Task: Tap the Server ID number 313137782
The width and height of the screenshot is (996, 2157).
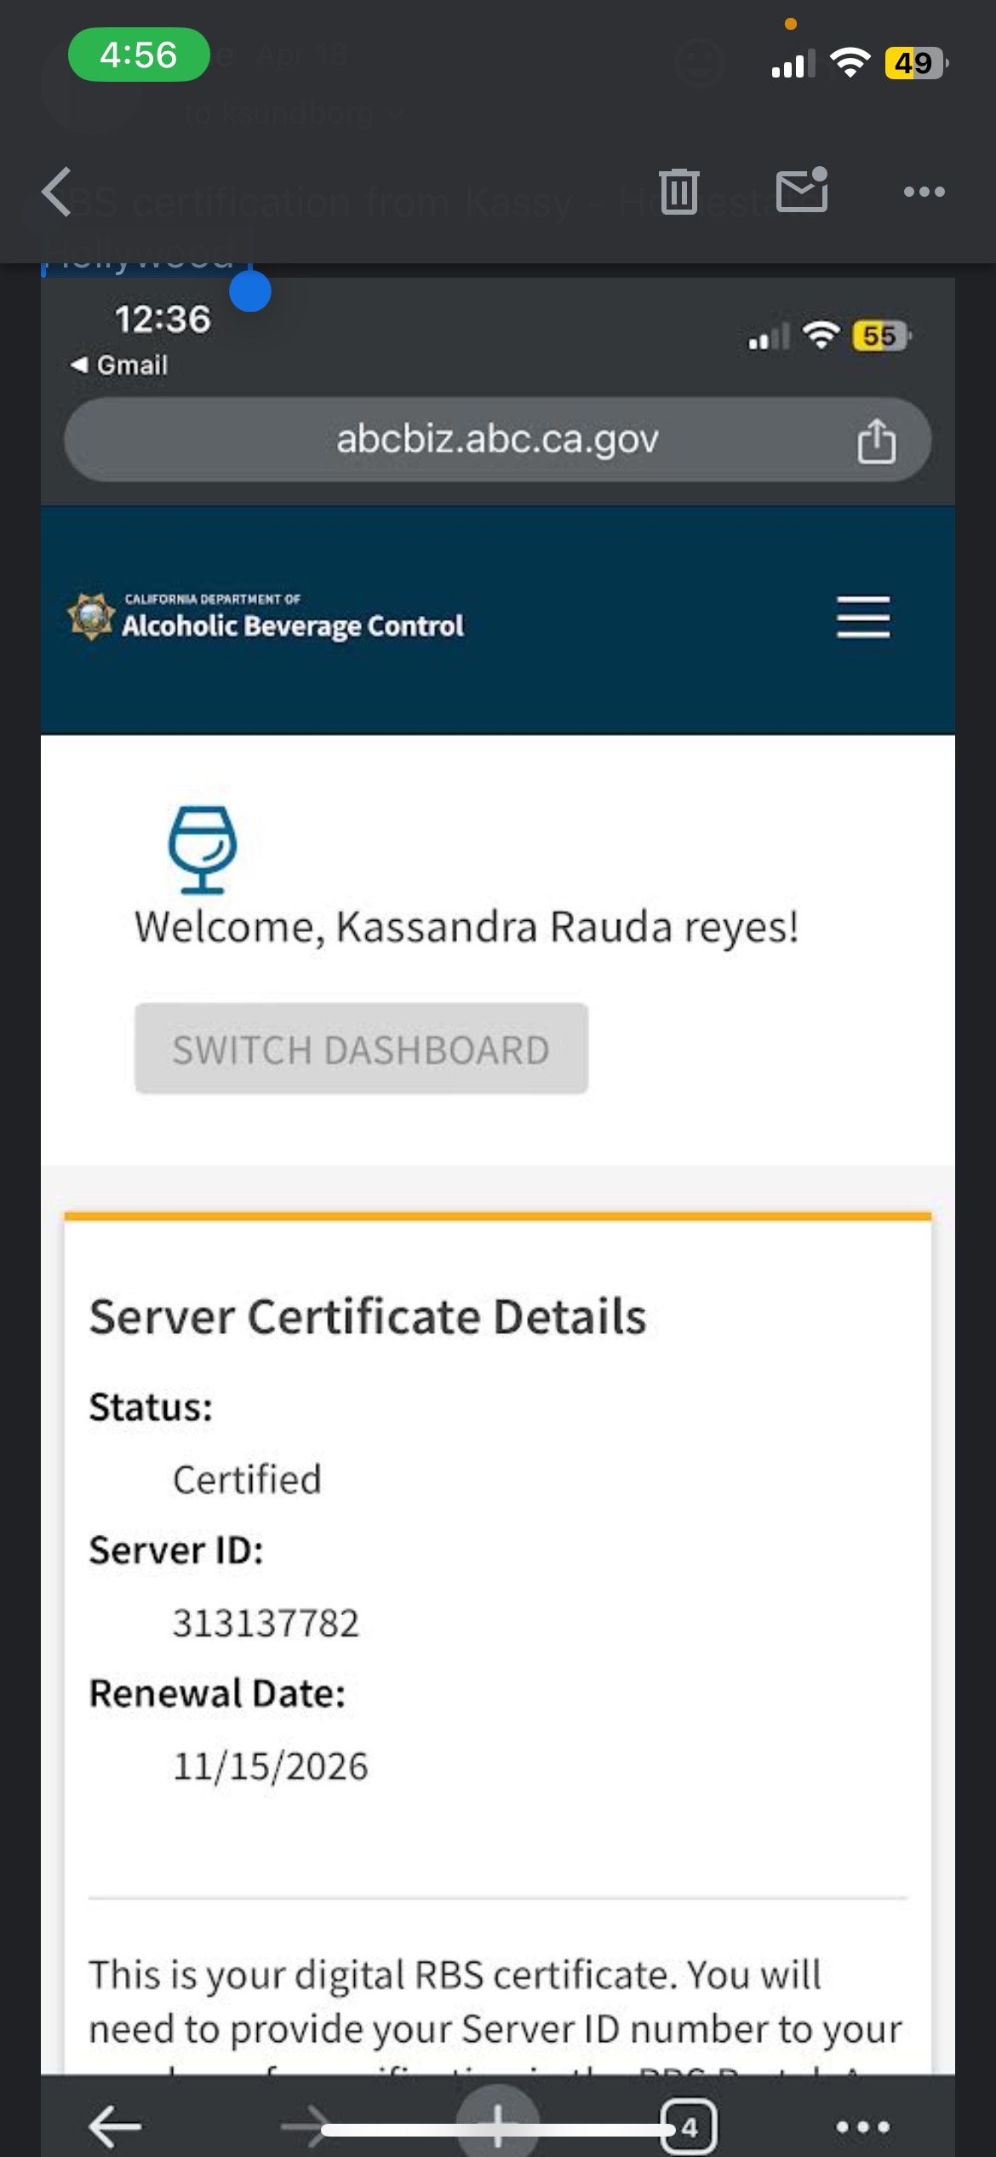Action: (266, 1623)
